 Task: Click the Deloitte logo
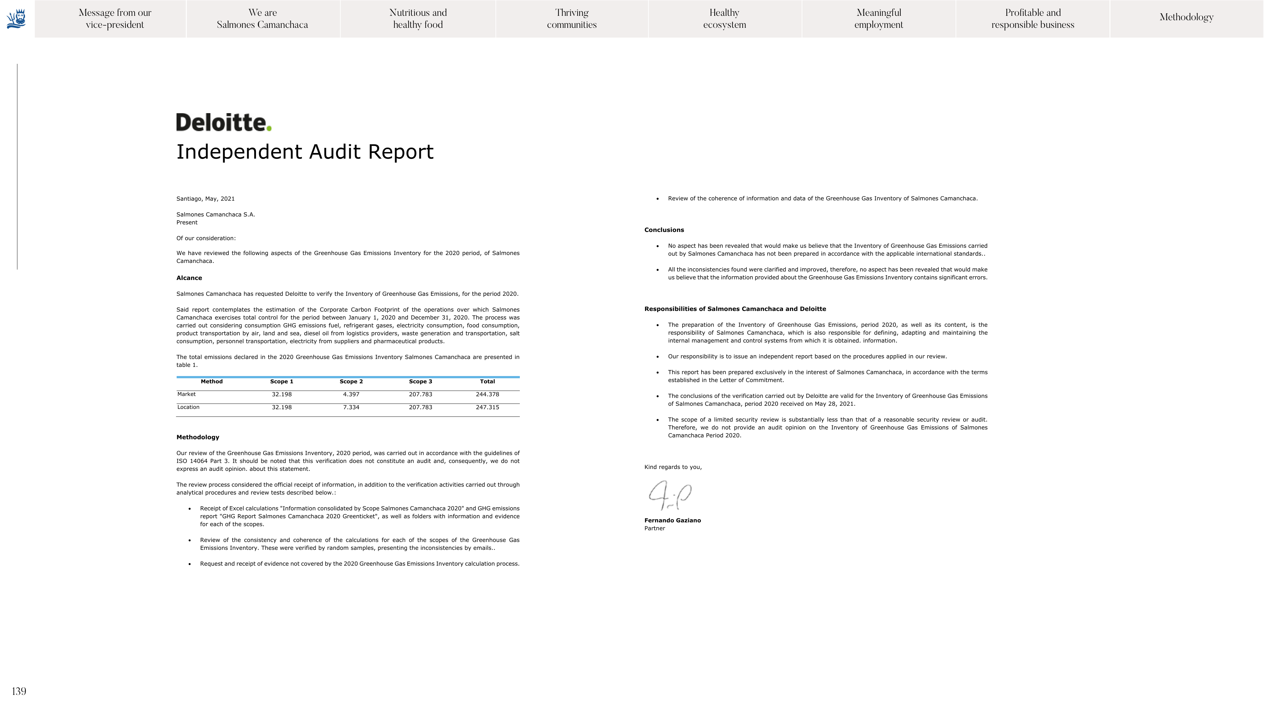[224, 122]
